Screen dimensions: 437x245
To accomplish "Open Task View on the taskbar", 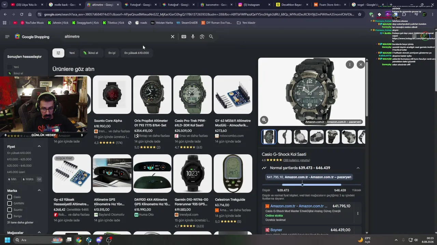I will point(69,240).
